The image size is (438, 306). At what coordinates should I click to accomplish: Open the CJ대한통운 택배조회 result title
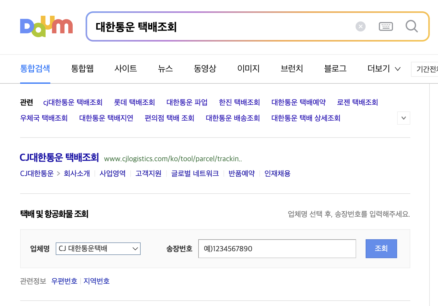59,157
